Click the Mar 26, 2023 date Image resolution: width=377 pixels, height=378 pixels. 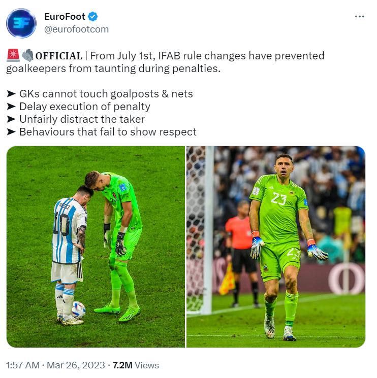76,365
